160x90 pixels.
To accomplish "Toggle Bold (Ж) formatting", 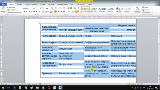I will (24, 12).
